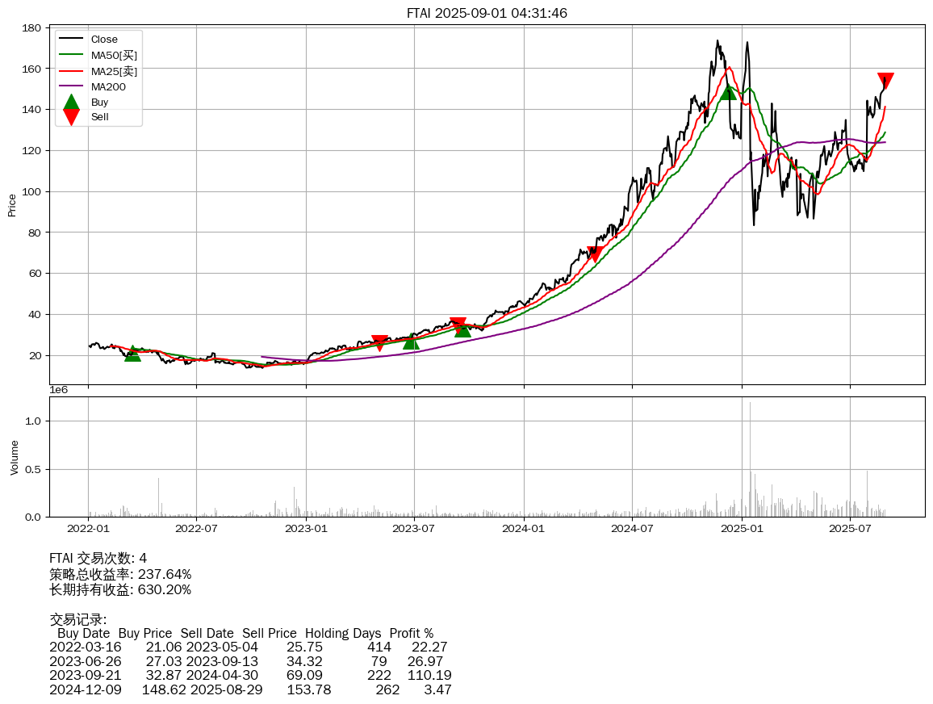Click the Profit % column header
Viewport: 933px width, 704px height.
(x=411, y=633)
